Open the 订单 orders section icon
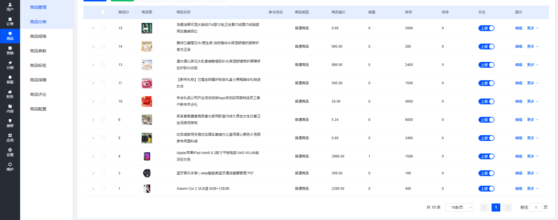Screen dimensions: 558x220 click(x=10, y=22)
